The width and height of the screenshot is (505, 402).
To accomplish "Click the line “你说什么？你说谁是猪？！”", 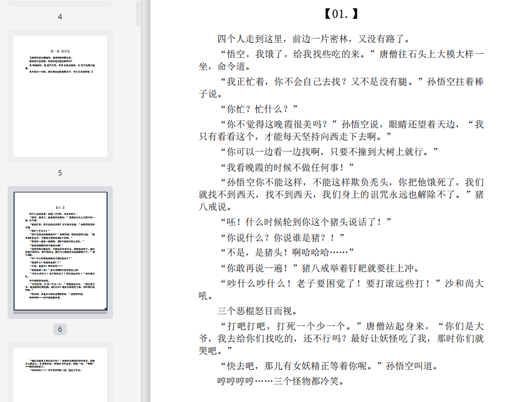I will [283, 238].
